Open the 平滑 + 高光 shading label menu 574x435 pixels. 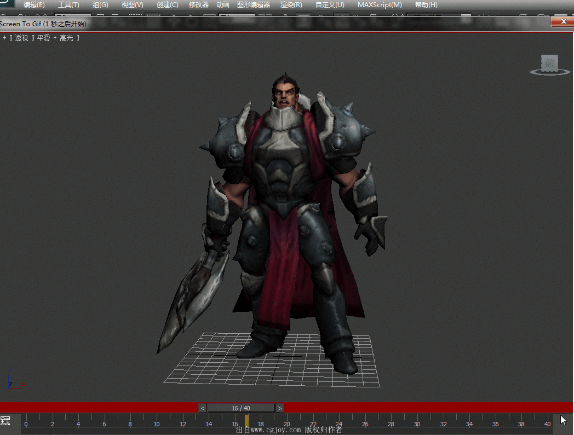[x=55, y=38]
